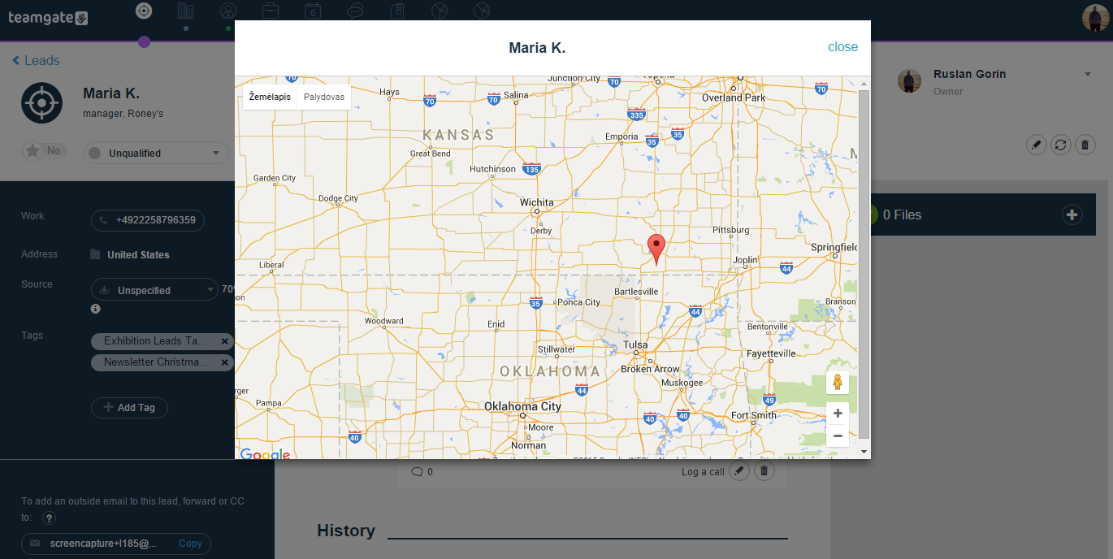This screenshot has height=559, width=1113.
Task: Open the Unqualified status dropdown
Action: 157,153
